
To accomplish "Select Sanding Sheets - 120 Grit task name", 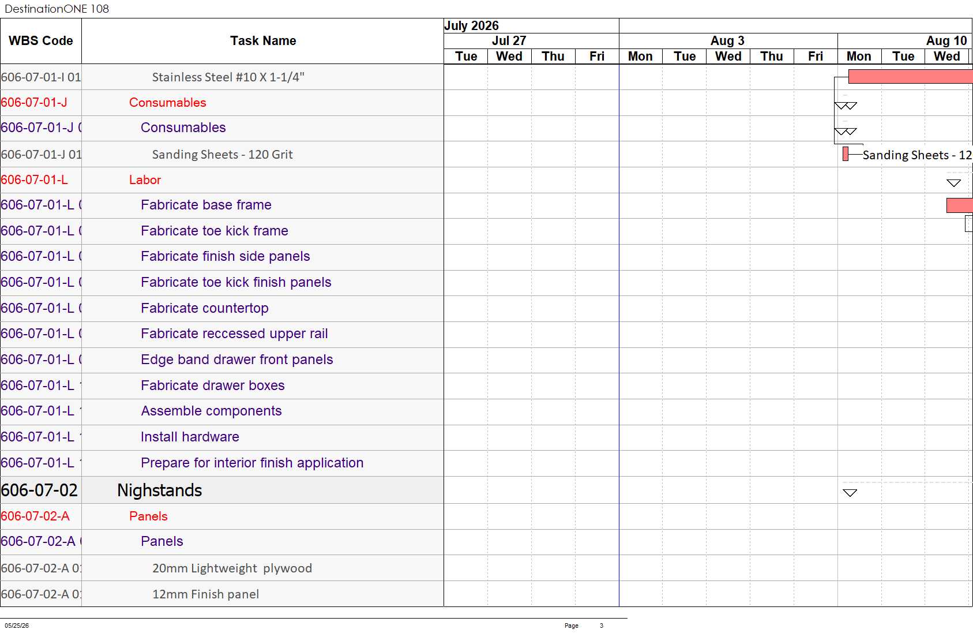I will pyautogui.click(x=222, y=155).
